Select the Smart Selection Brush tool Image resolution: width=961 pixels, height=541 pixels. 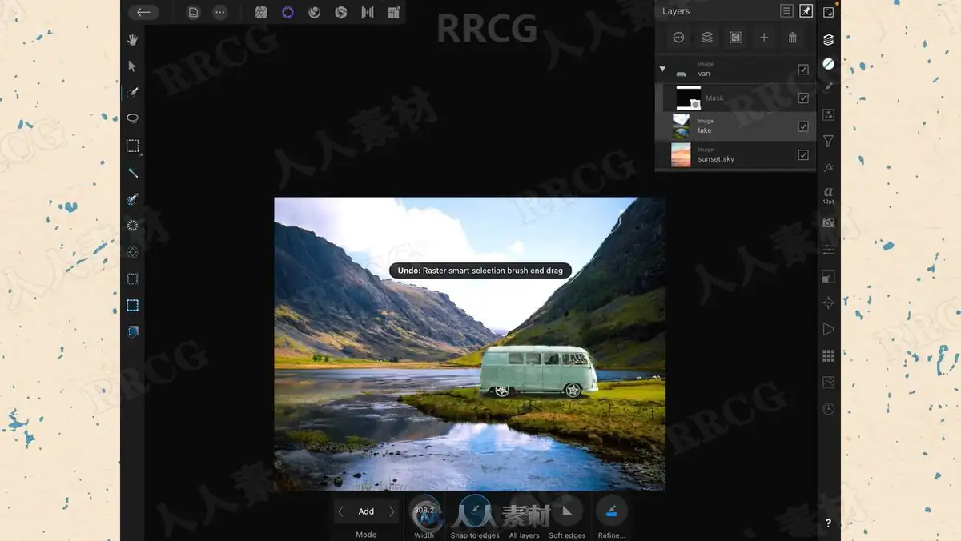coord(132,93)
